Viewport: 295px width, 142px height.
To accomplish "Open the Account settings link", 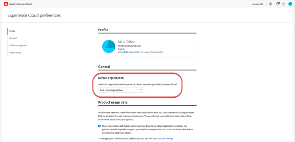I will [165, 138].
